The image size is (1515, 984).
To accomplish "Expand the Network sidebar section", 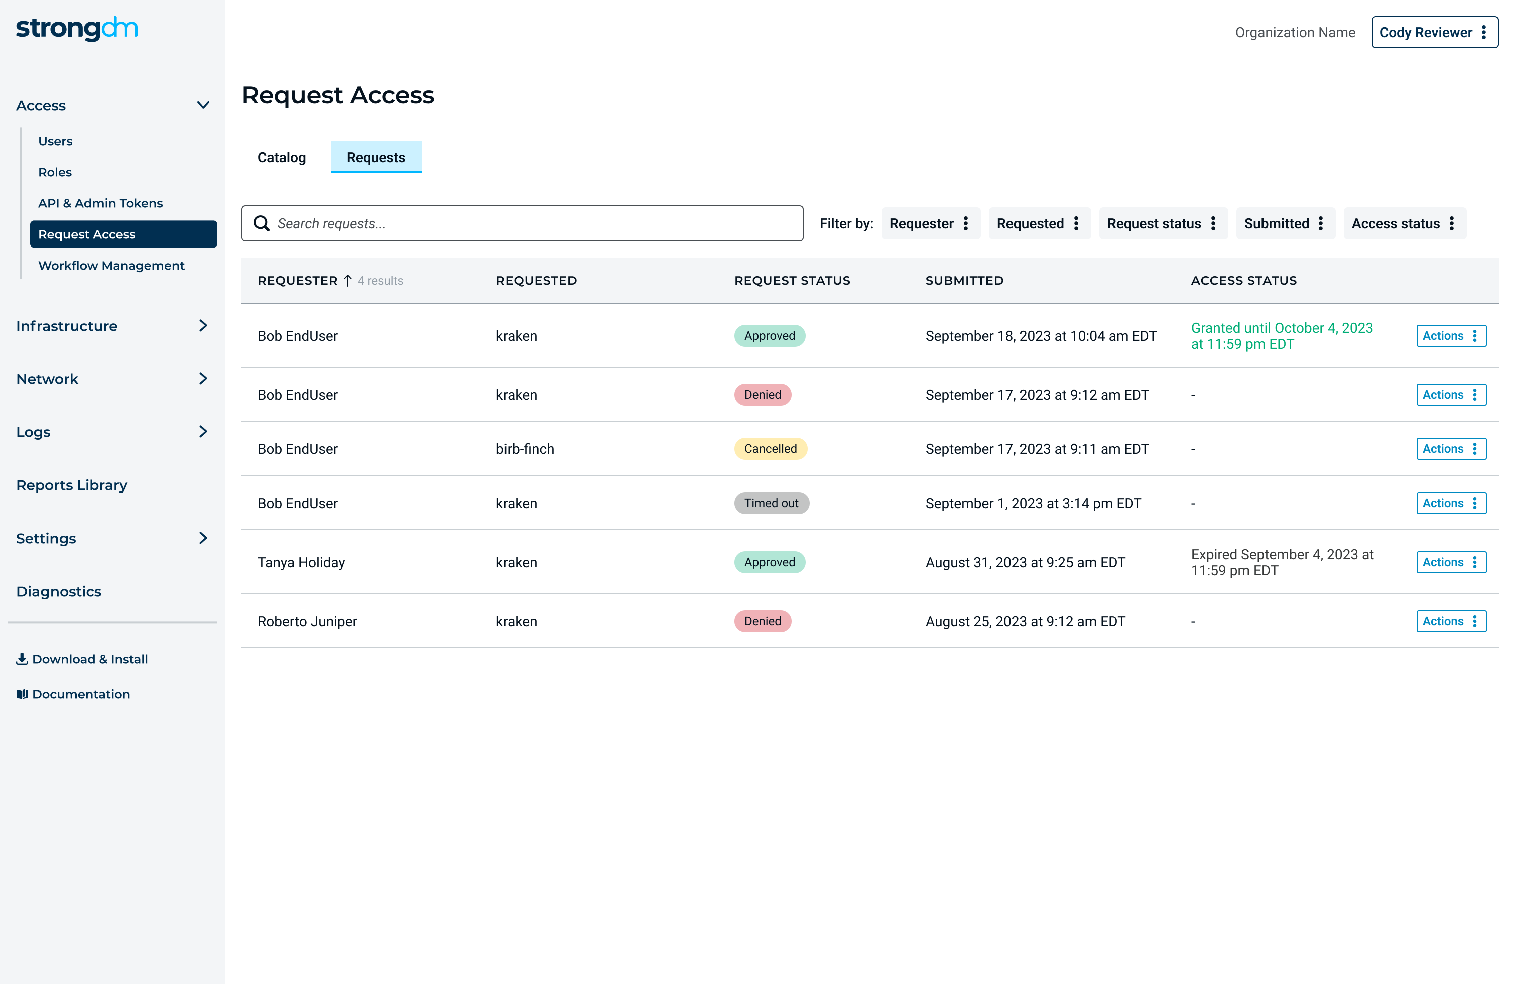I will [203, 379].
